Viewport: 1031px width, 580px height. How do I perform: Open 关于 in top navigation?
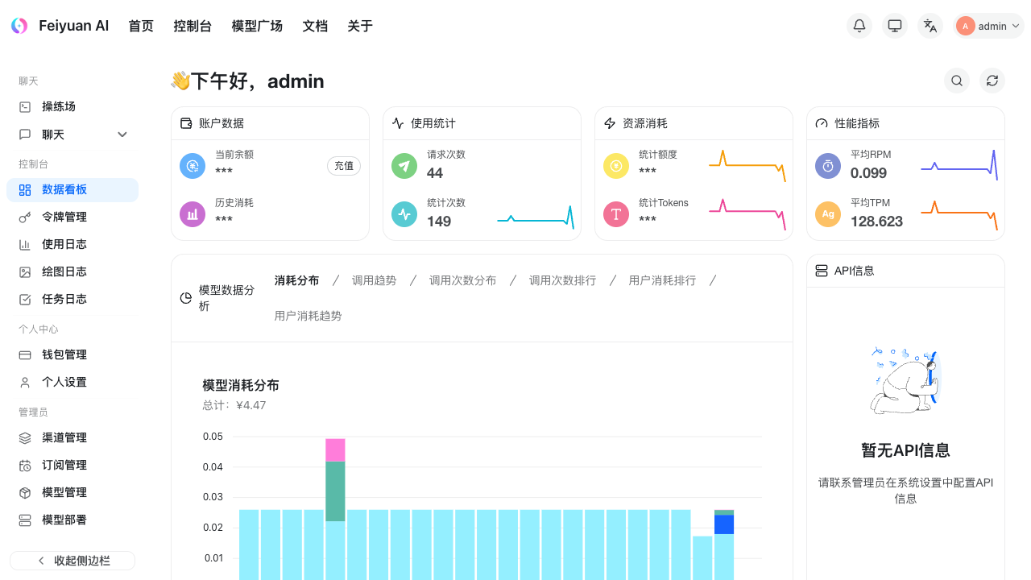click(360, 26)
